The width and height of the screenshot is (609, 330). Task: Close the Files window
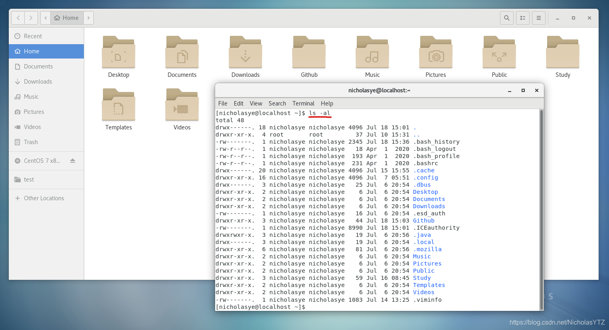[x=589, y=18]
